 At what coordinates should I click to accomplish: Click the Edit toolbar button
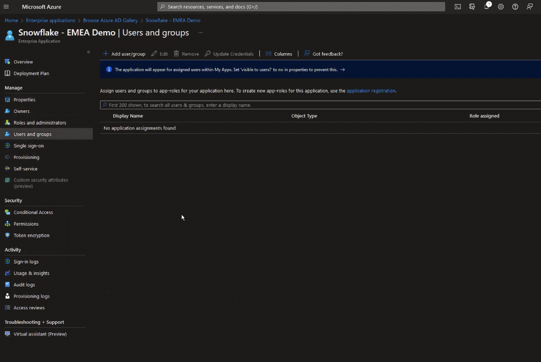tap(159, 54)
